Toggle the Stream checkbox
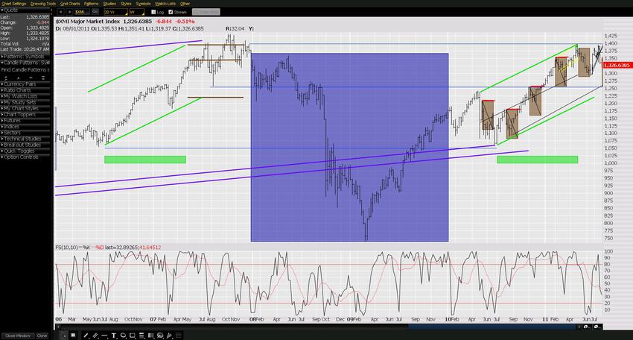Viewport: 633px width, 340px height. pyautogui.click(x=171, y=12)
